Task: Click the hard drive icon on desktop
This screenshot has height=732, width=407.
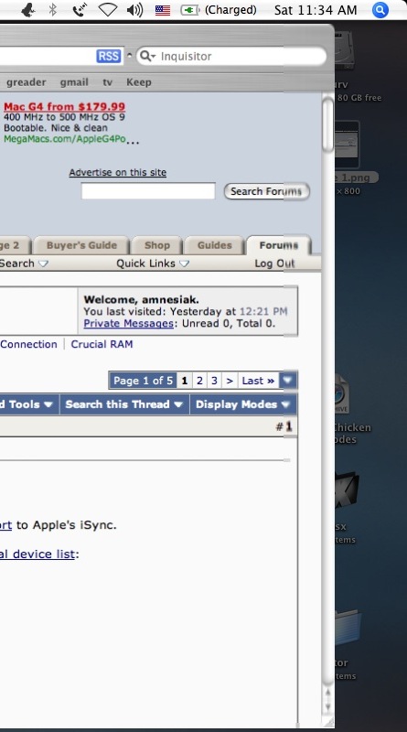Action: click(347, 49)
